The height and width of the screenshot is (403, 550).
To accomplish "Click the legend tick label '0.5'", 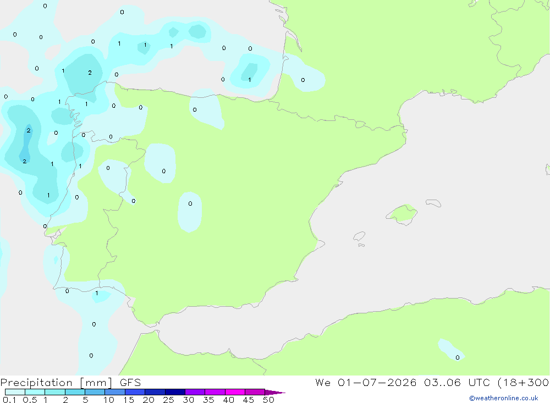I will tap(30, 400).
